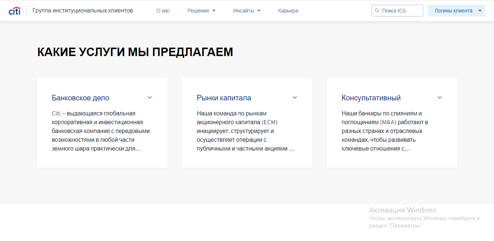
Task: Select the Рынки капитала card title
Action: point(224,98)
